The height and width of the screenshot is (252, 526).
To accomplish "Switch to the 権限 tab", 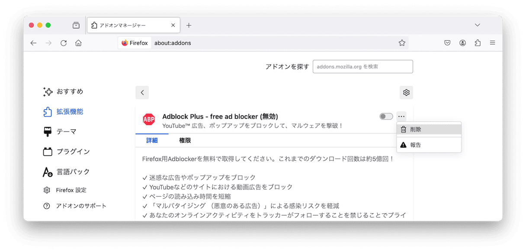I will coord(185,140).
